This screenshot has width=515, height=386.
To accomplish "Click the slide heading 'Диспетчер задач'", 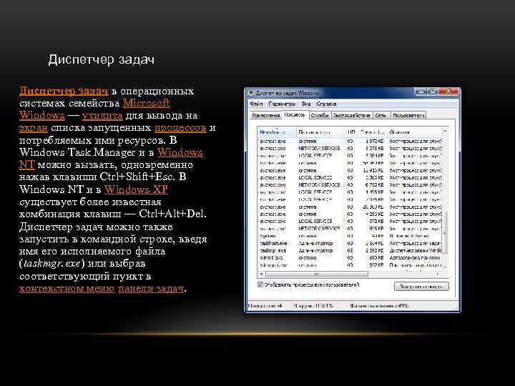I will 101,60.
